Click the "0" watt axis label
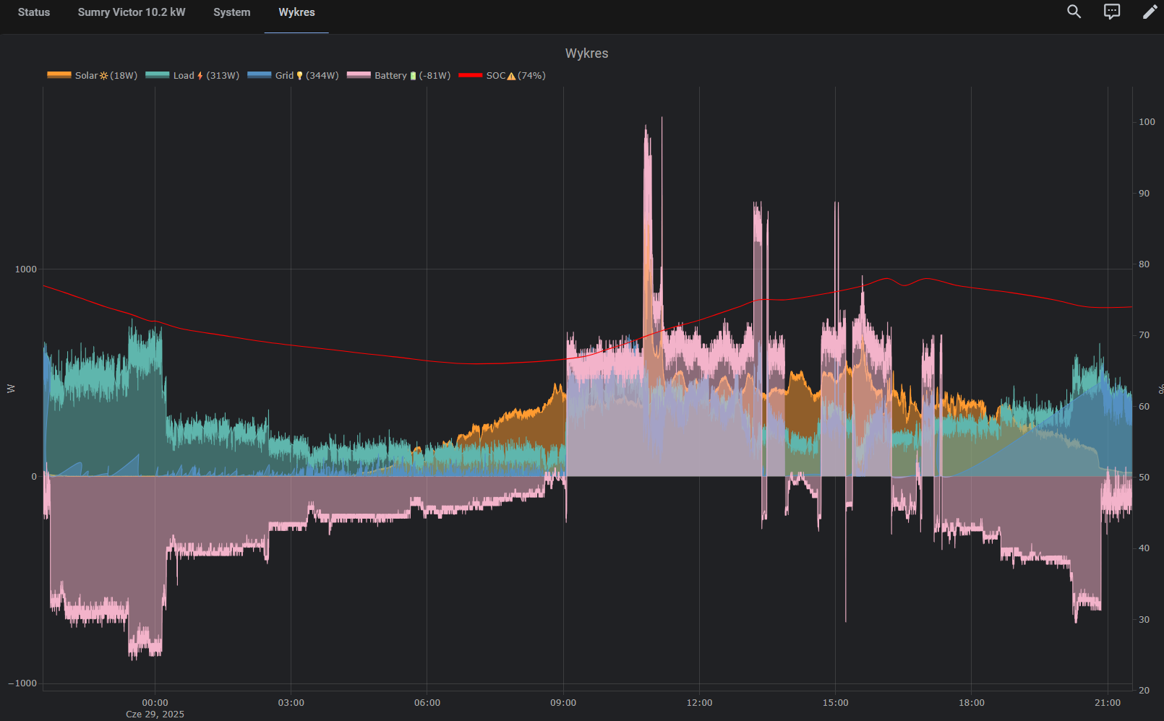This screenshot has width=1164, height=721. 34,477
